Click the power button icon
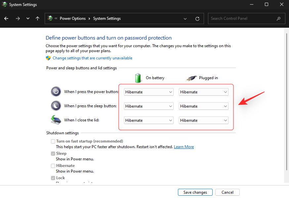This screenshot has height=198, width=289. tap(56, 91)
